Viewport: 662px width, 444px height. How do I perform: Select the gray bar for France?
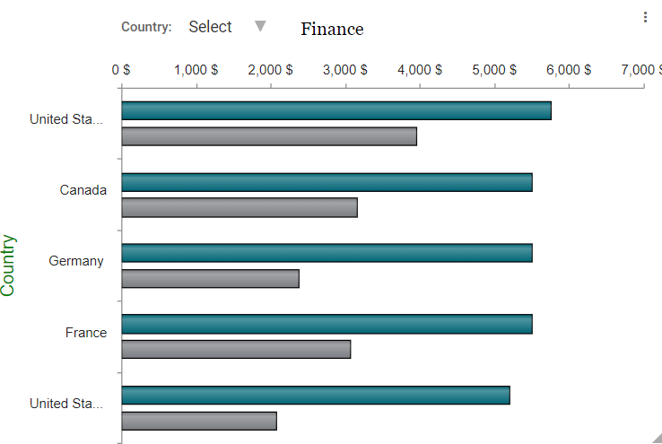click(x=236, y=349)
